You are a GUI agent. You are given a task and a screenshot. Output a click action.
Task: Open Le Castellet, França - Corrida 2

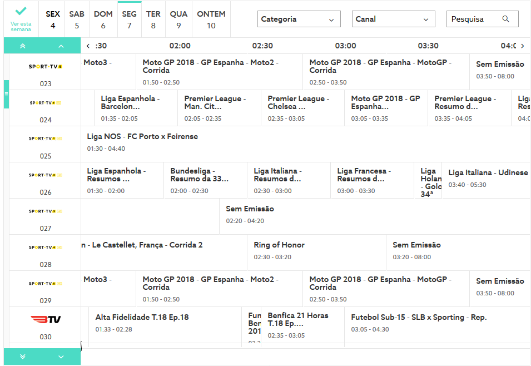click(x=164, y=253)
